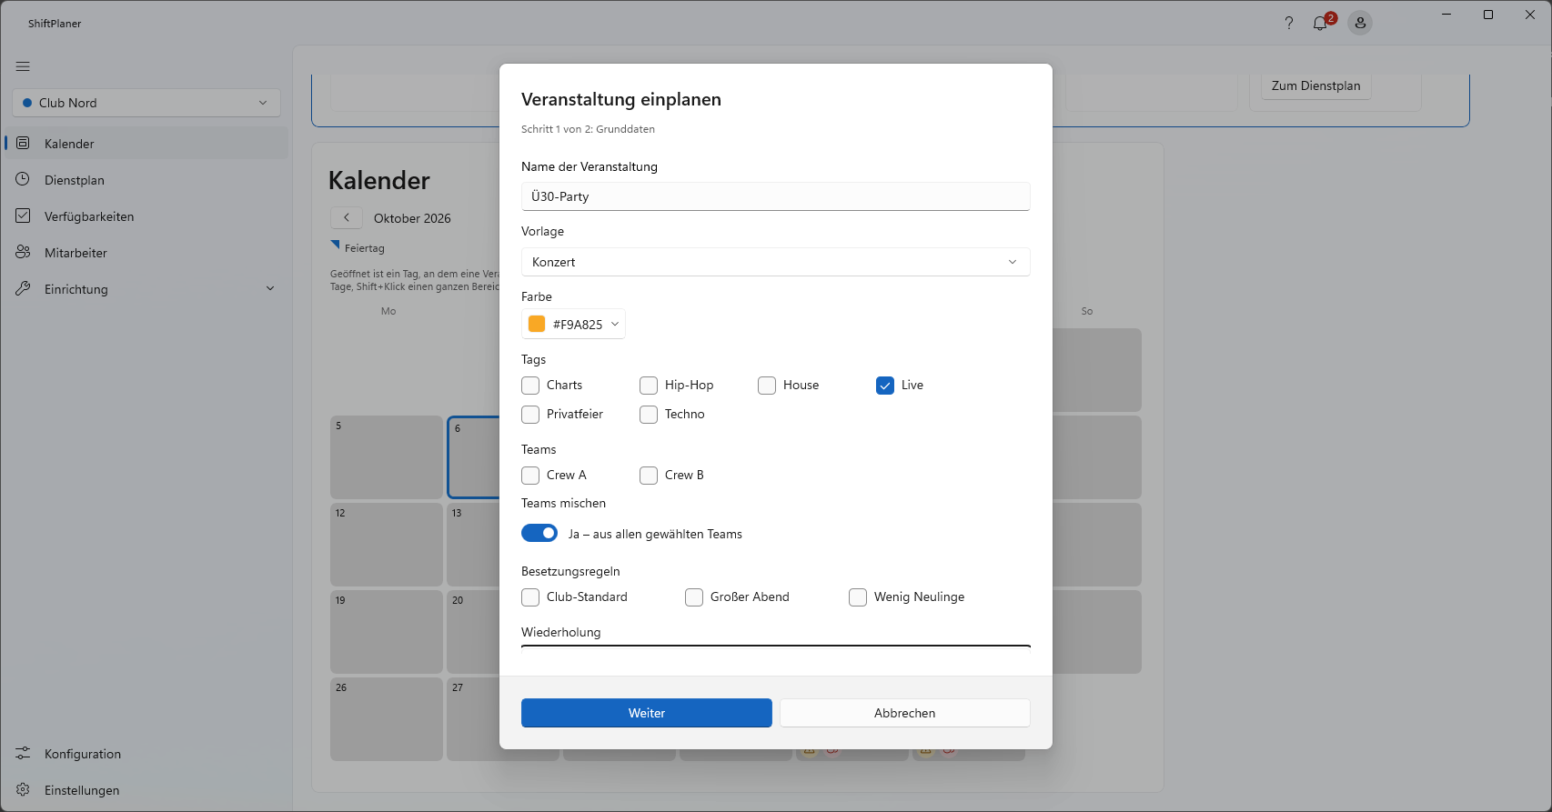Open Mitarbeiter in the sidebar

146,253
